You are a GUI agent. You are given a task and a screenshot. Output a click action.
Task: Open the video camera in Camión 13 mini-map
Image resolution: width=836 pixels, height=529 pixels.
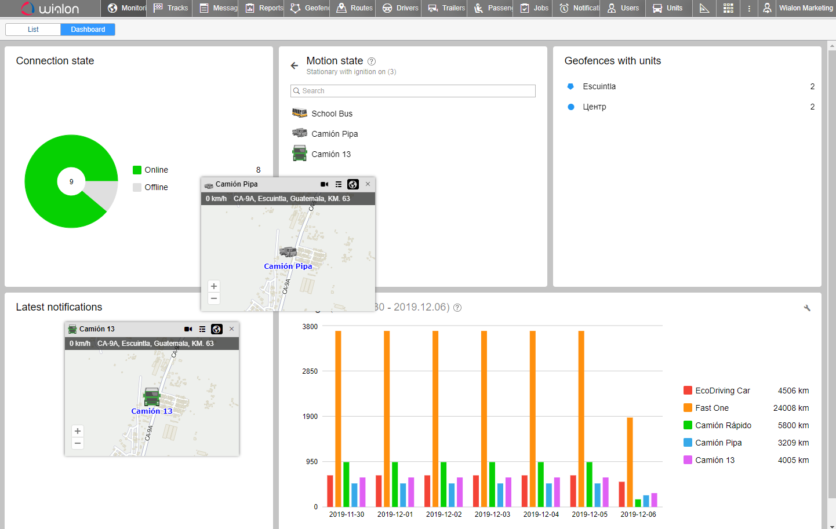pos(188,329)
